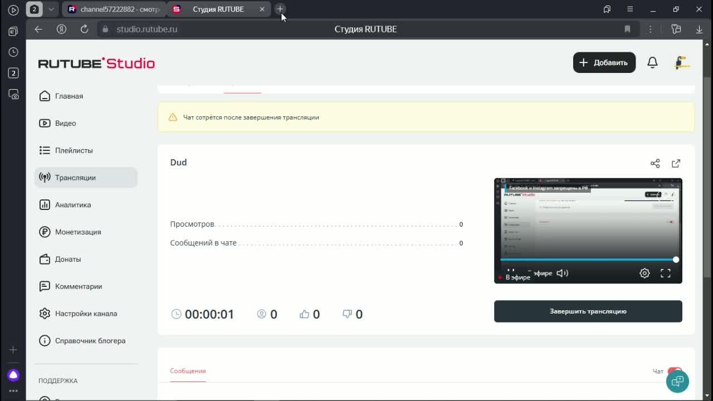The image size is (713, 401).
Task: Expand the tab groups dropdown arrow
Action: click(51, 9)
